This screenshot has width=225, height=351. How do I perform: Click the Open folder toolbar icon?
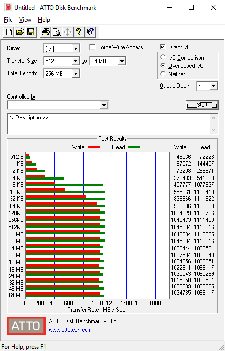point(20,32)
